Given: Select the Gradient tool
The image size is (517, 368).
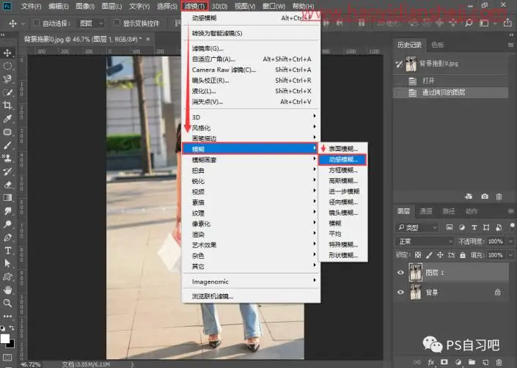Looking at the screenshot, I should pyautogui.click(x=7, y=198).
